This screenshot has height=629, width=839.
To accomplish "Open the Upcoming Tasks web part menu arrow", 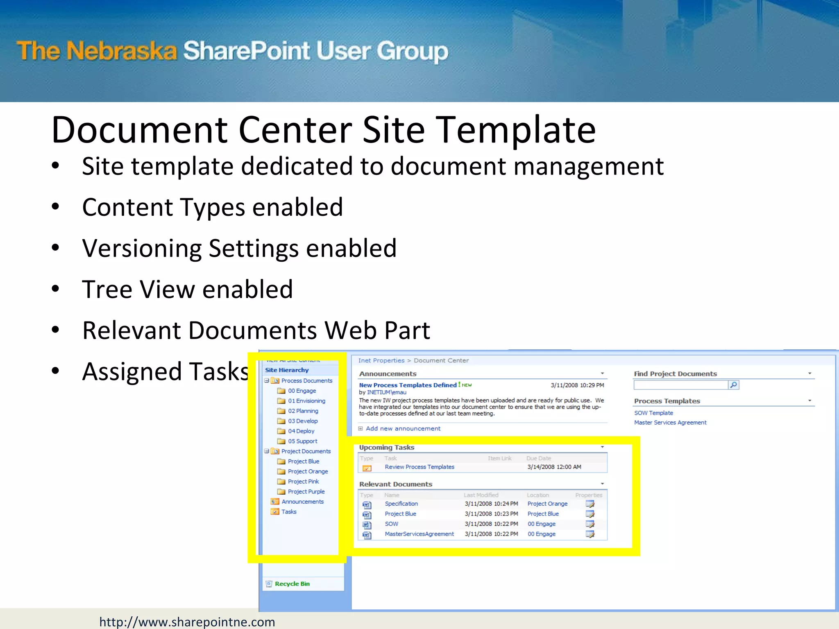I will point(602,447).
